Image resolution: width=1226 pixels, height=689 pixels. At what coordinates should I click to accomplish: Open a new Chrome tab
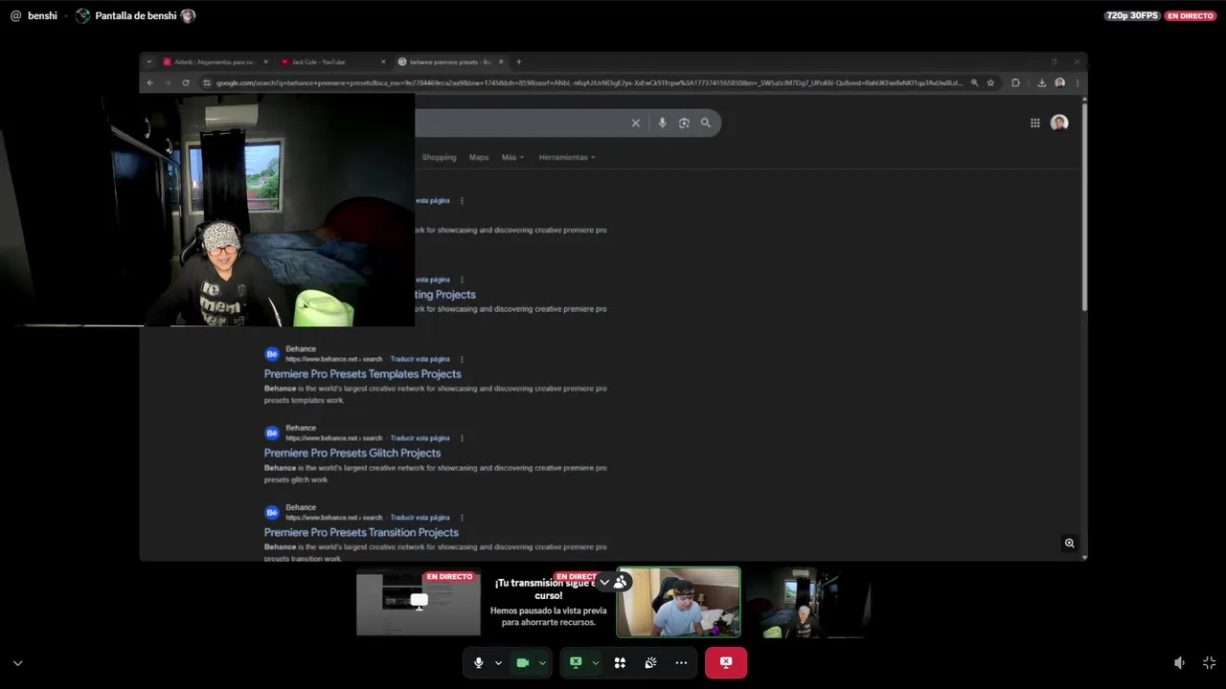[x=519, y=61]
